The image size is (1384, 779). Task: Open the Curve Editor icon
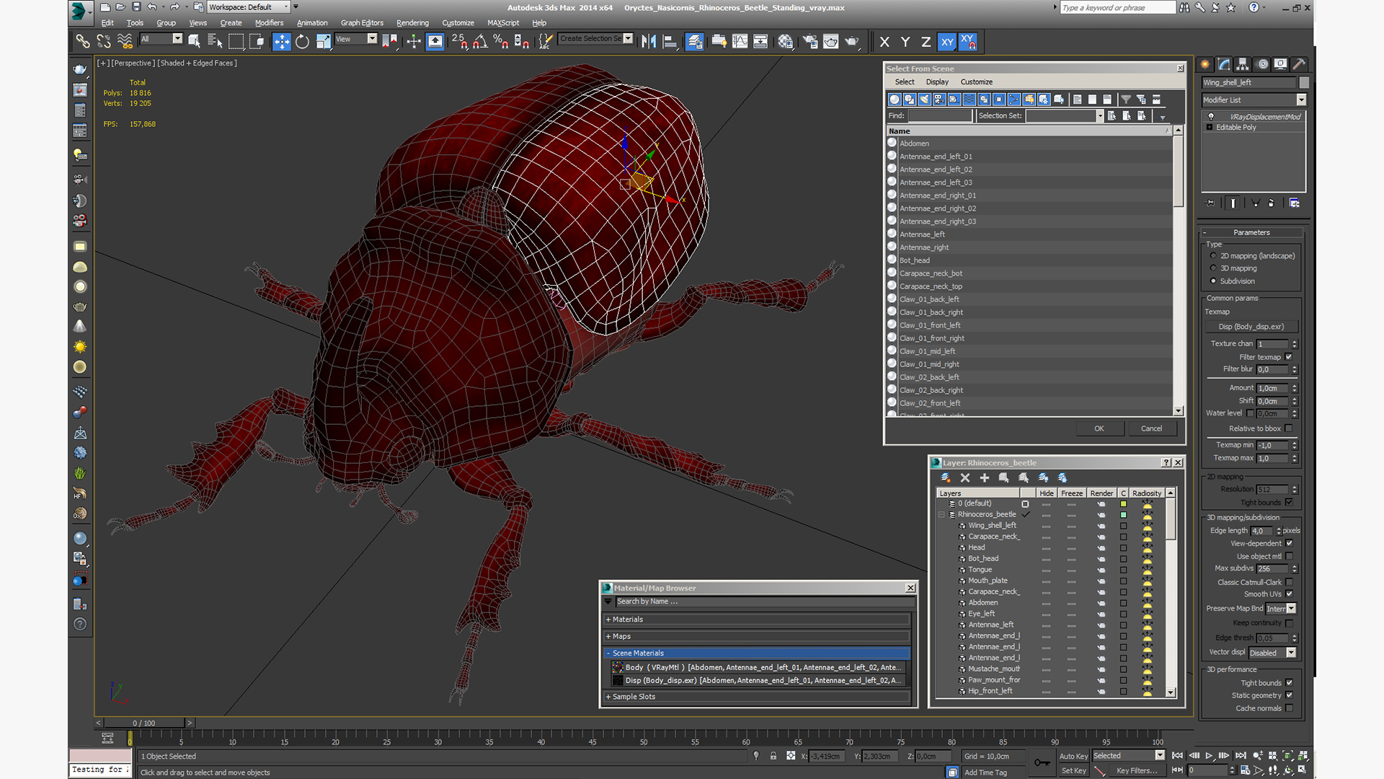(740, 41)
